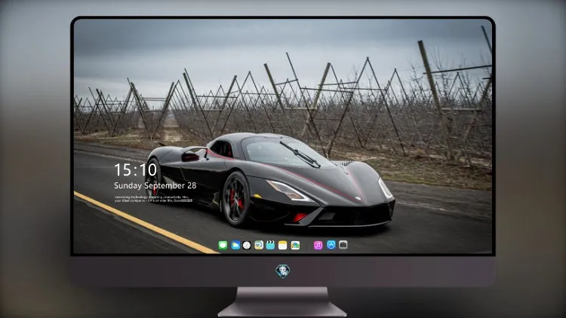566x318 pixels.
Task: Open the photo gallery icon in dock
Action: pyautogui.click(x=295, y=246)
